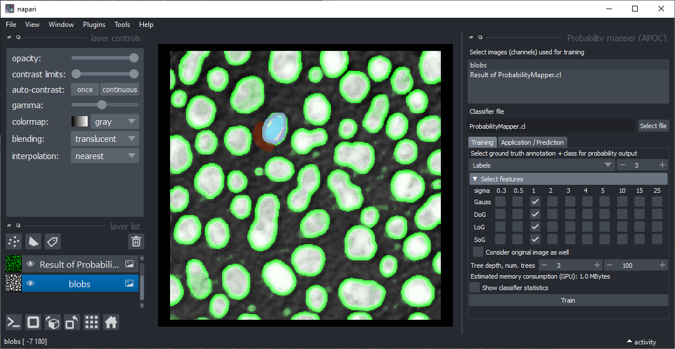675x349 pixels.
Task: Add a new labels layer
Action: pos(52,241)
